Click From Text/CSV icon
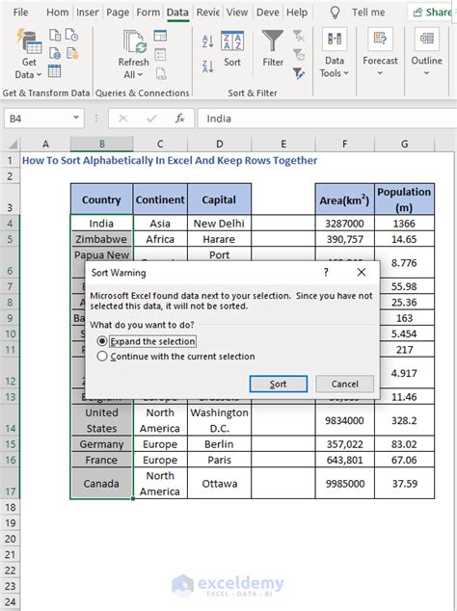457x611 pixels. pyautogui.click(x=55, y=35)
